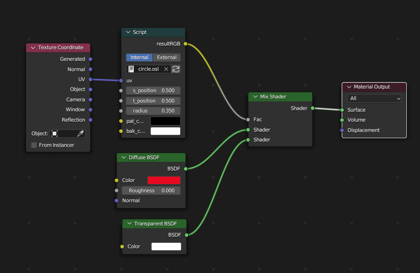This screenshot has width=420, height=273.
Task: Click the Mix Shader Fac input socket
Action: point(248,120)
